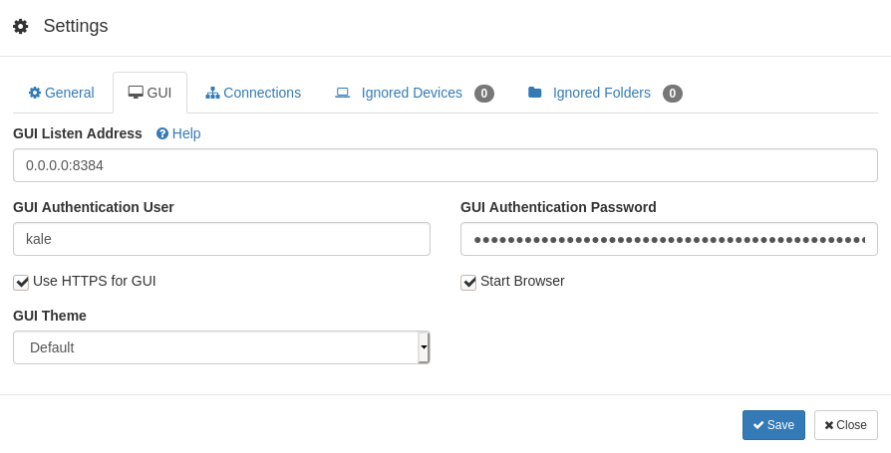The height and width of the screenshot is (453, 891).
Task: Close the Settings dialog
Action: click(x=845, y=425)
